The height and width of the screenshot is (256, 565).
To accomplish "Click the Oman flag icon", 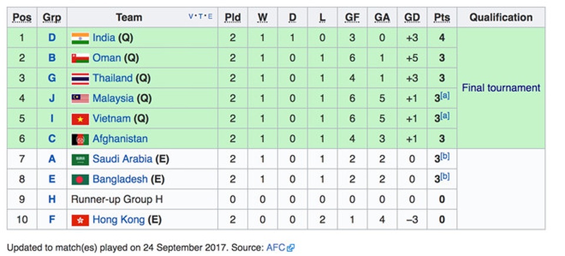I will (x=80, y=58).
